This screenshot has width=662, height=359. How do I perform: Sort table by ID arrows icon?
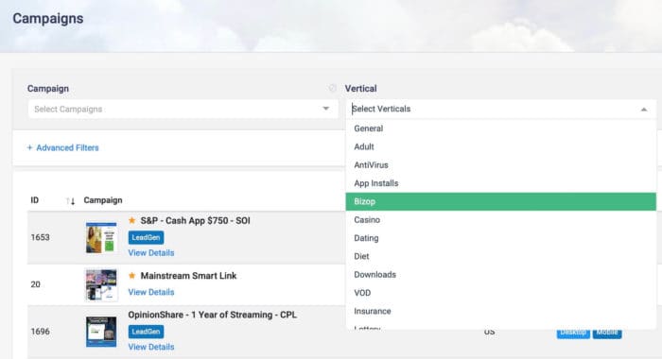[71, 201]
